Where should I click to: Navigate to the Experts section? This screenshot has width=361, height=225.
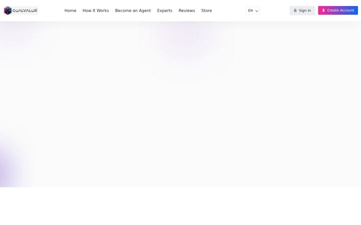point(164,10)
